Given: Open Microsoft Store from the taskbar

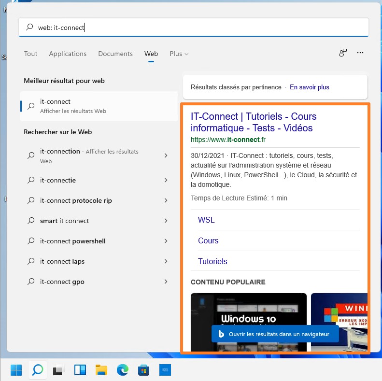Looking at the screenshot, I should [x=143, y=370].
